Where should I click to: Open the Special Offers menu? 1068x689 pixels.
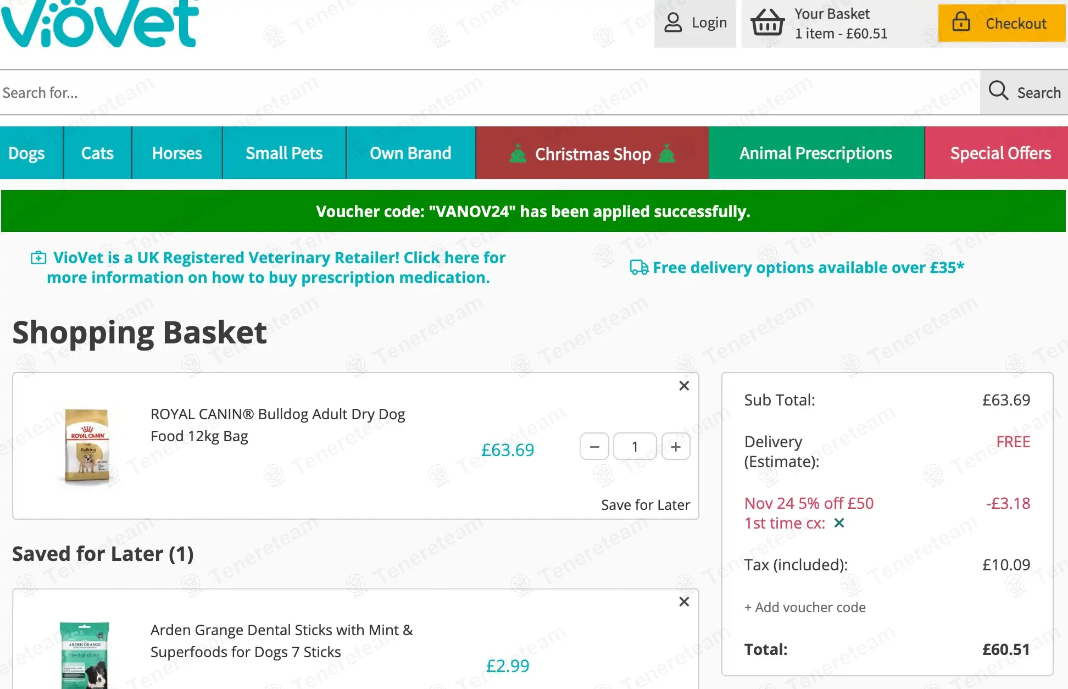click(1000, 153)
